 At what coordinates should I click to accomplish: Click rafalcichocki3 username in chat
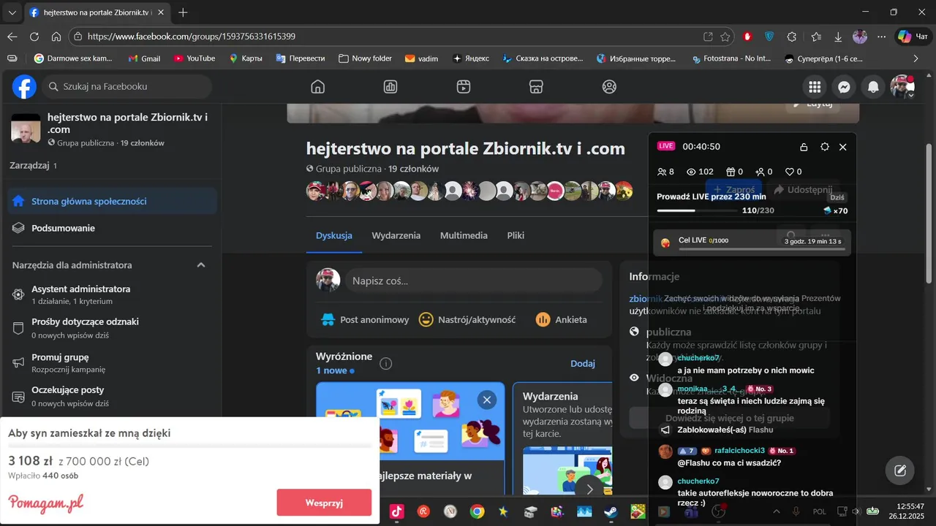739,451
